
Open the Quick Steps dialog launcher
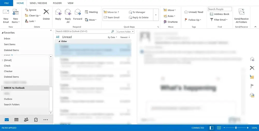[158, 27]
